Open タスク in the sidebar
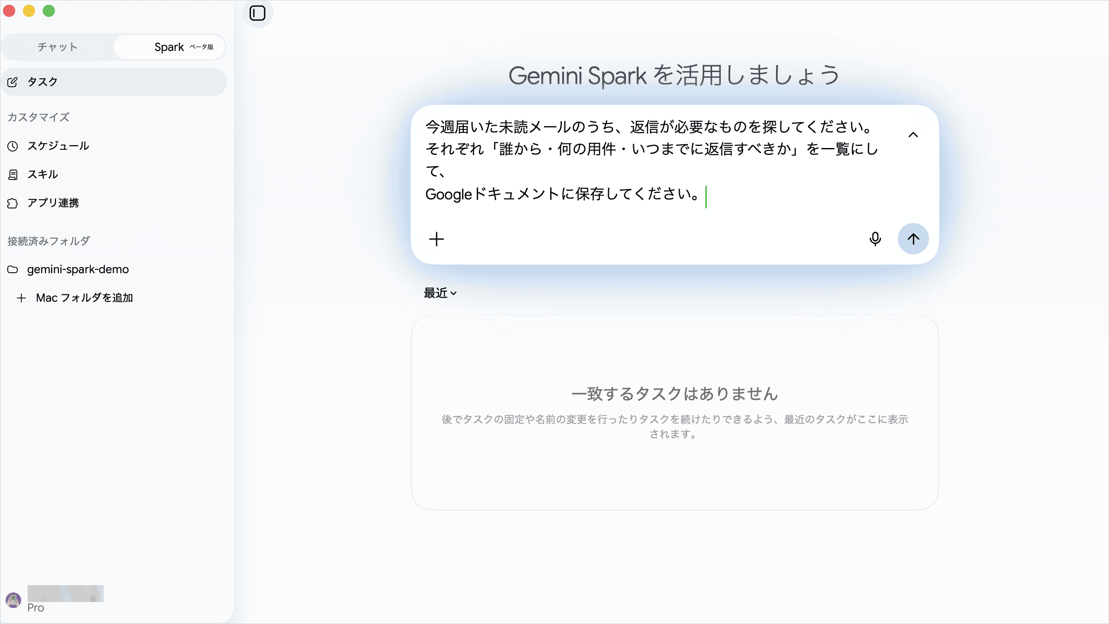The height and width of the screenshot is (624, 1109). click(114, 82)
